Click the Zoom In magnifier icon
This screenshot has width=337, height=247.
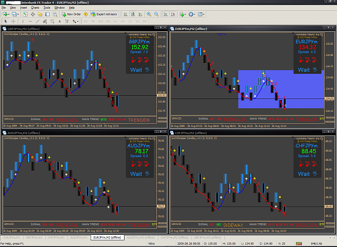click(x=149, y=14)
